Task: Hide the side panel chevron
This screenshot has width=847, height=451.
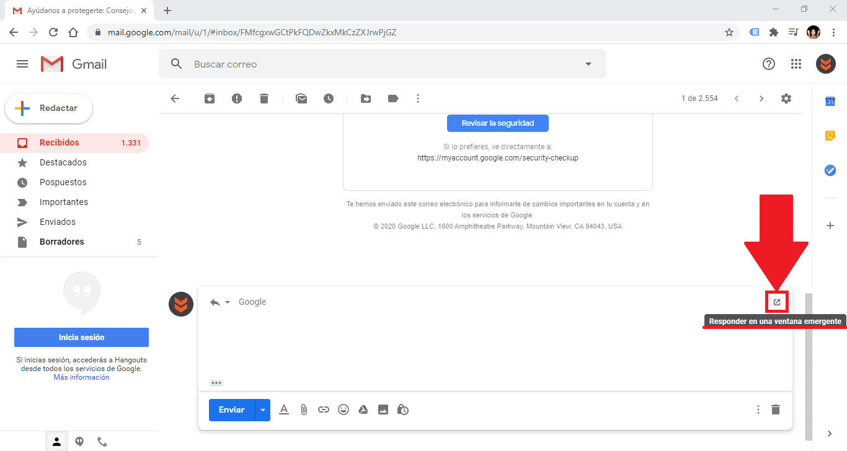Action: point(830,434)
